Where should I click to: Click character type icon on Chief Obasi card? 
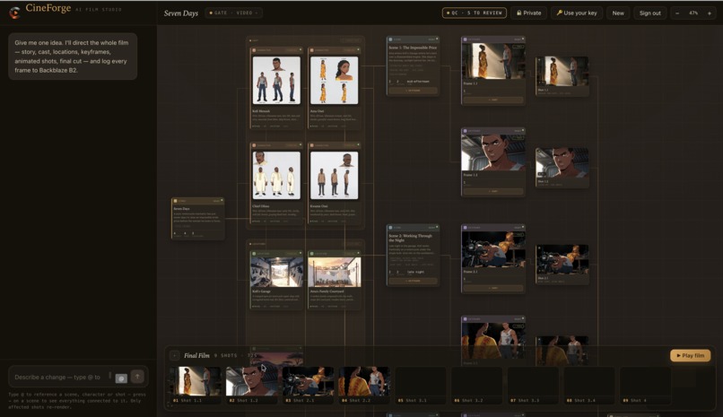click(x=254, y=145)
